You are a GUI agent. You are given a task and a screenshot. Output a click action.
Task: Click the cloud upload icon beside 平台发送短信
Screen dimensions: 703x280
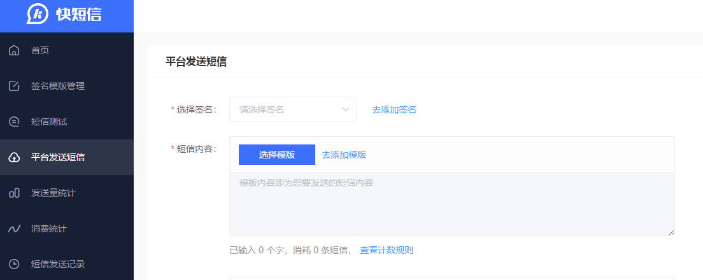coord(14,157)
